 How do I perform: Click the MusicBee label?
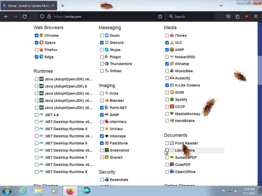click(184, 71)
